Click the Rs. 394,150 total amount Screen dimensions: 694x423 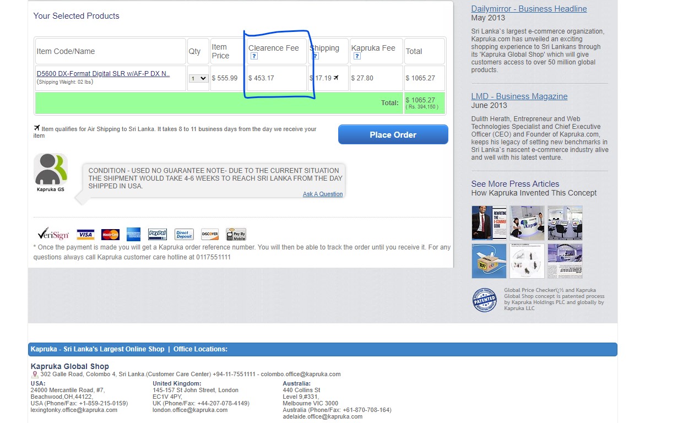(422, 107)
